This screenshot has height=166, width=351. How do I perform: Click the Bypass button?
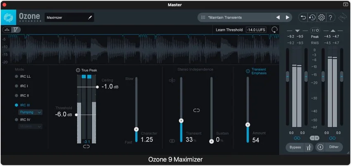coord(295,147)
